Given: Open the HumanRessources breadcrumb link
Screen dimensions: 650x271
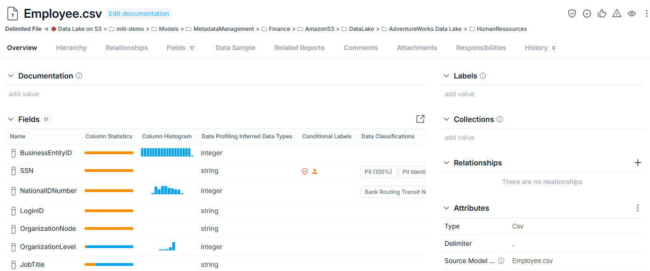Looking at the screenshot, I should pos(502,29).
